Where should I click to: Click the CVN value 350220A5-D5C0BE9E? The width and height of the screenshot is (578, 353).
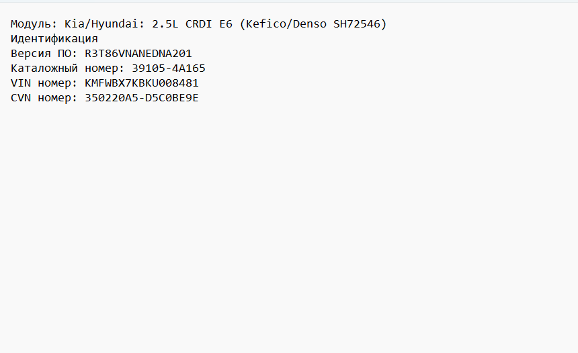[142, 97]
